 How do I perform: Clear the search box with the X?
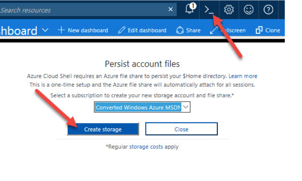[171, 9]
